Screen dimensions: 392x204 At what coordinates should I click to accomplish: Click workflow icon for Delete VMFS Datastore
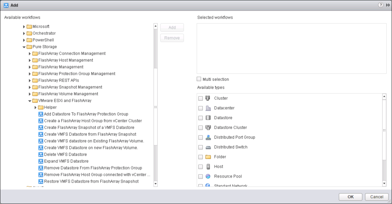coord(41,155)
